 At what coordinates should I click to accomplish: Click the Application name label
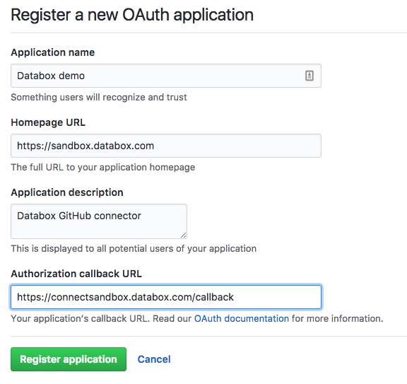(x=53, y=52)
